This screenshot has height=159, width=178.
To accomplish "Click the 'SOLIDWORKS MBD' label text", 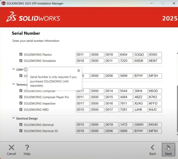I will pyautogui.click(x=36, y=109).
